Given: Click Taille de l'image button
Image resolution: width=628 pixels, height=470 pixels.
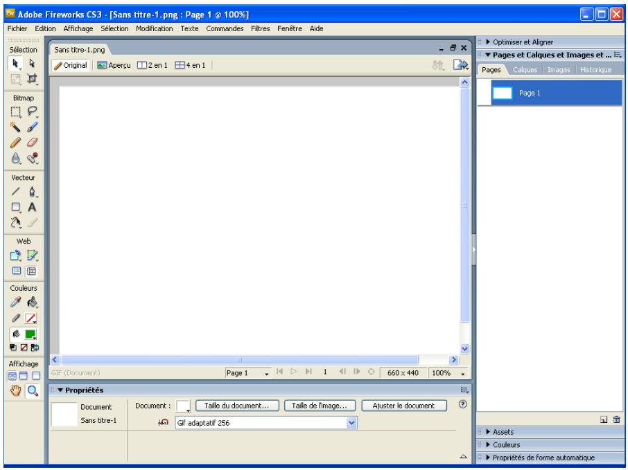Looking at the screenshot, I should click(320, 406).
